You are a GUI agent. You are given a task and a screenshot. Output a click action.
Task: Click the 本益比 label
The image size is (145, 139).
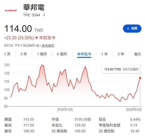tap(57, 125)
